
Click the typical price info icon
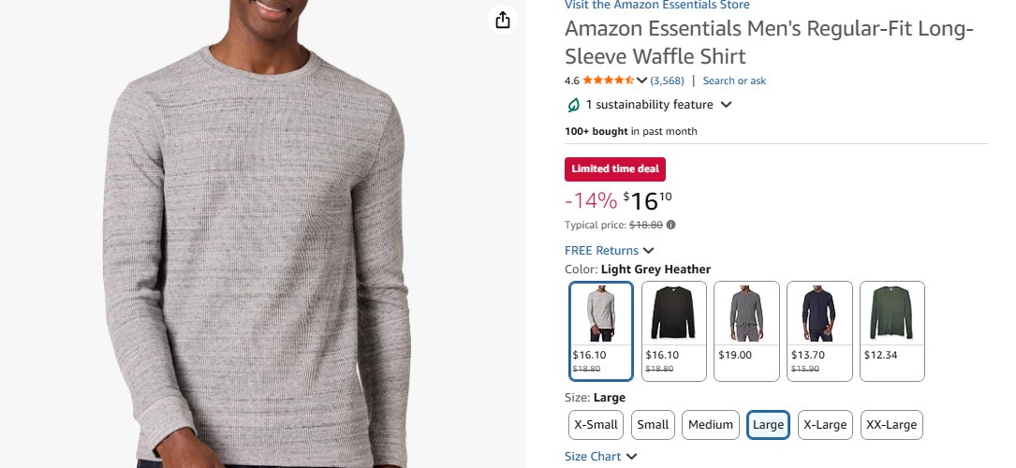click(671, 225)
